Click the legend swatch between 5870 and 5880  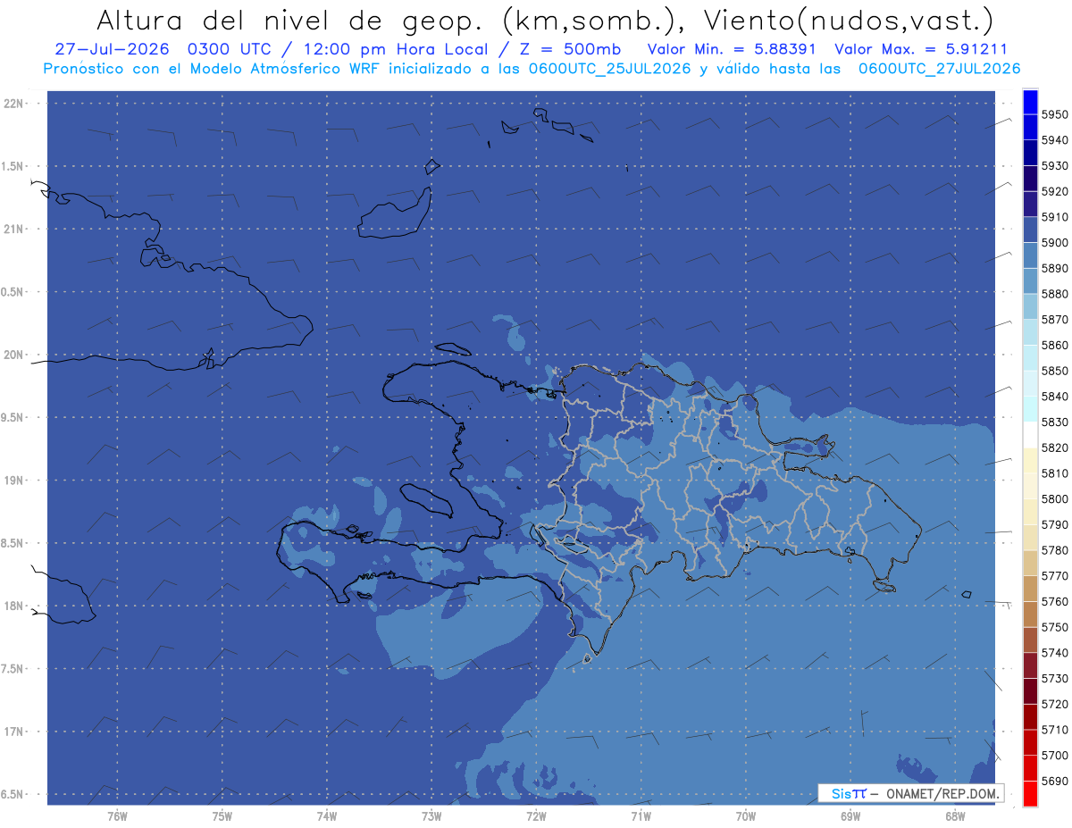pyautogui.click(x=1030, y=307)
